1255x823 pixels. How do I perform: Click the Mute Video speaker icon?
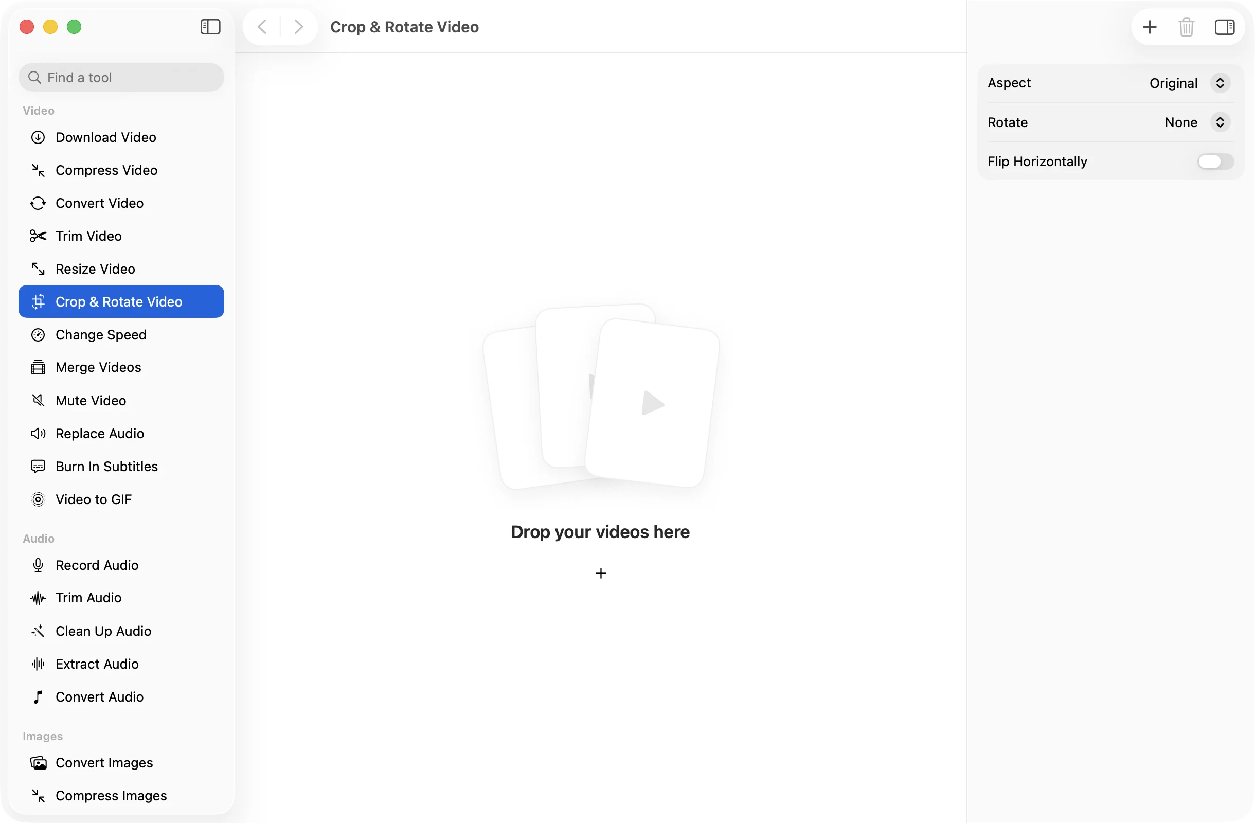[38, 400]
